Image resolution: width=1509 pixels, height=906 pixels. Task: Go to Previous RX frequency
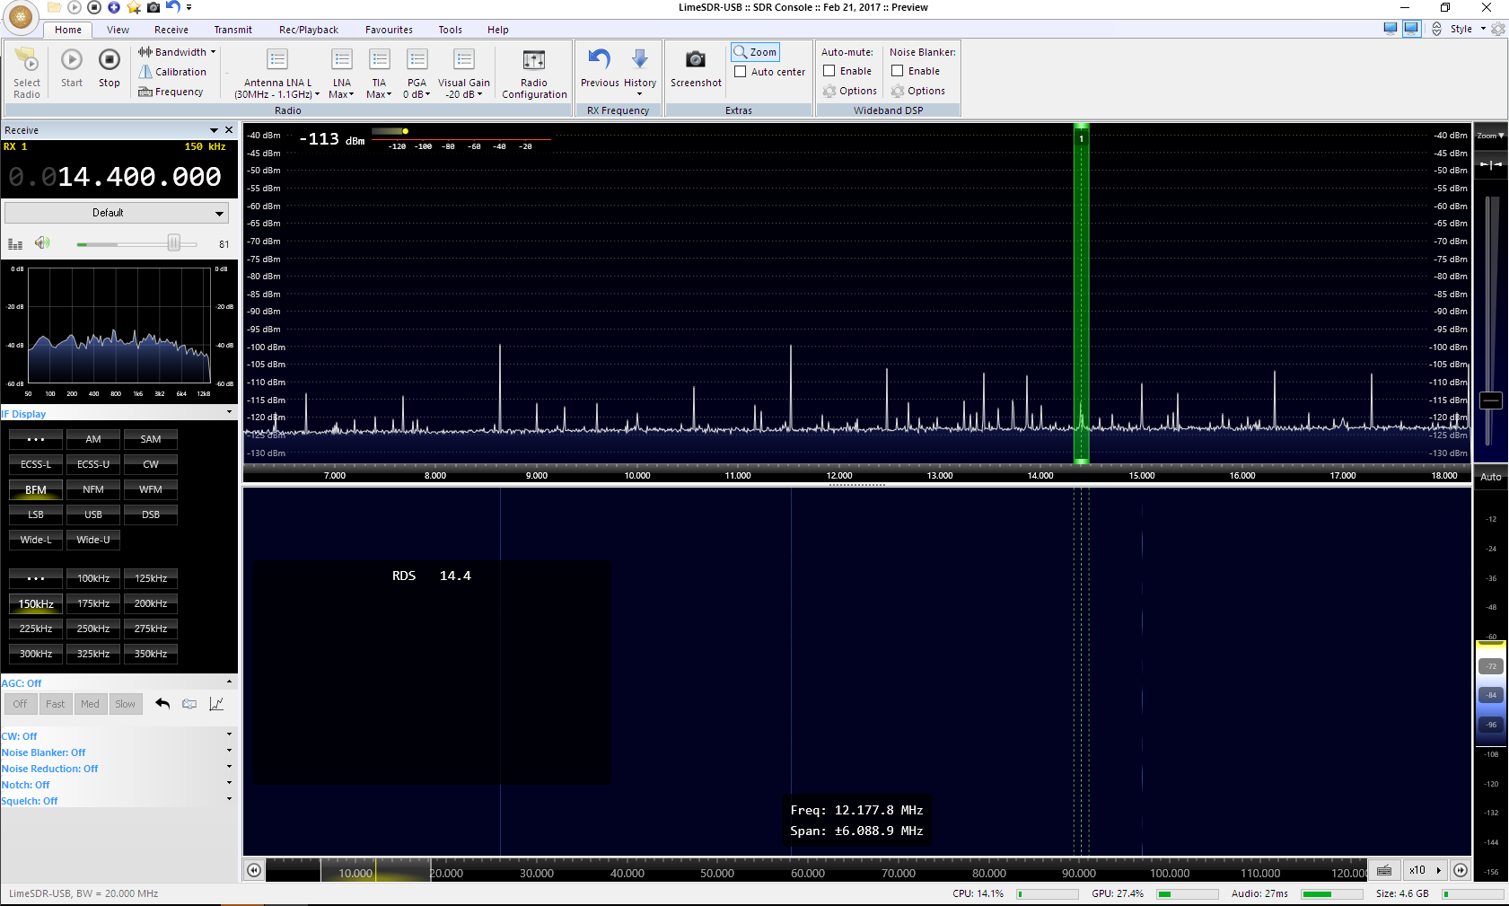click(x=599, y=61)
